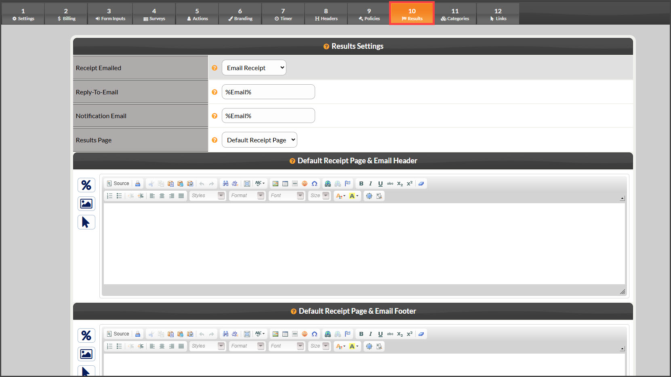Switch to the Policies tab
Image resolution: width=671 pixels, height=377 pixels.
click(x=369, y=14)
